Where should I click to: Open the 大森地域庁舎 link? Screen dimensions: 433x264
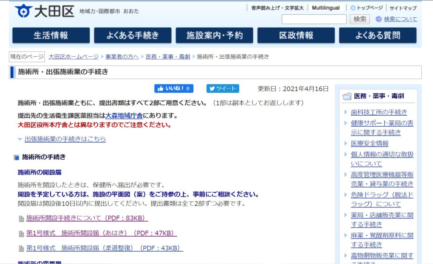tap(124, 115)
